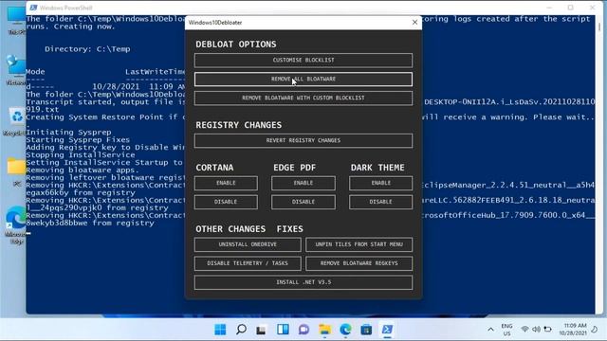This screenshot has width=607, height=341.
Task: Click 'Initiating Sysprep' line in PowerShell
Action: point(68,133)
